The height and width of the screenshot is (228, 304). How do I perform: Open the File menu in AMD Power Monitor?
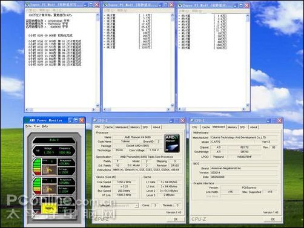click(x=28, y=126)
